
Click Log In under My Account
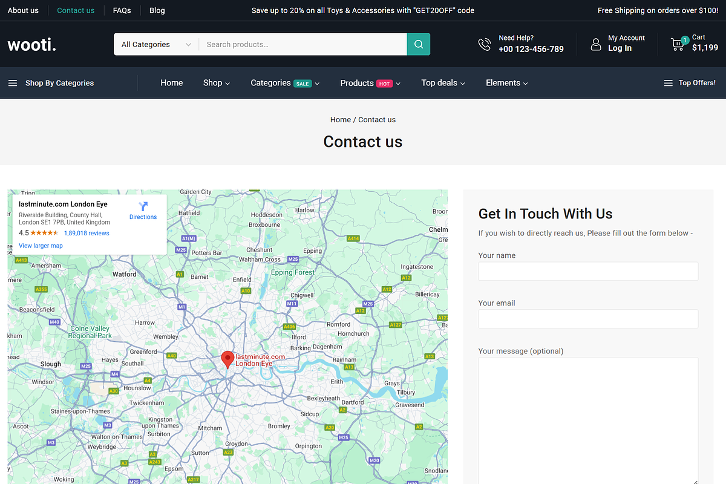click(x=620, y=48)
